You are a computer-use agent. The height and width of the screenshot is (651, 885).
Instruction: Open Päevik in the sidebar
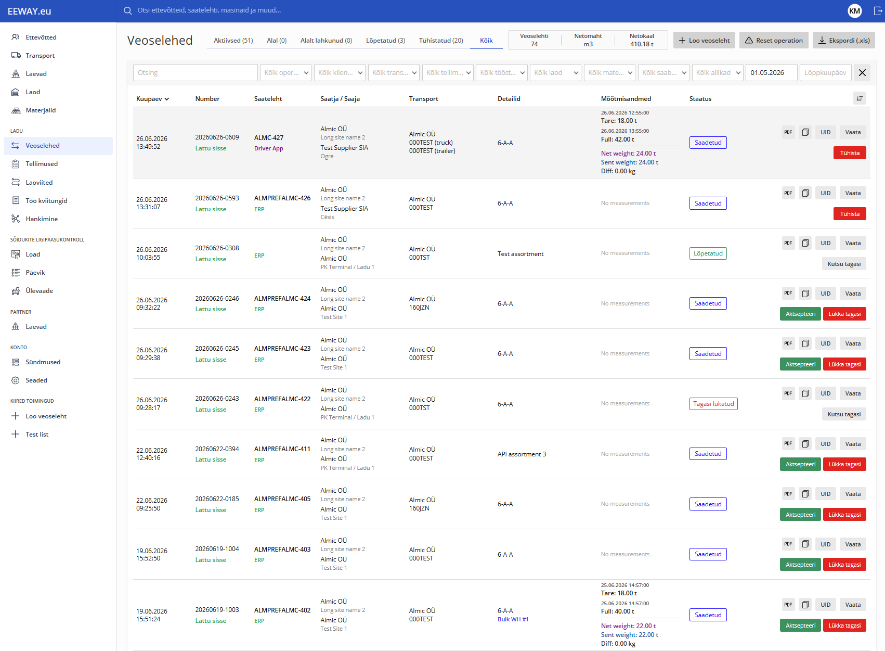click(35, 273)
